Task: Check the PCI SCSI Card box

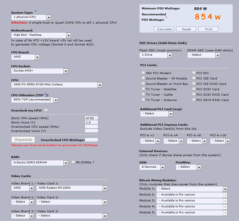Action: click(x=194, y=89)
